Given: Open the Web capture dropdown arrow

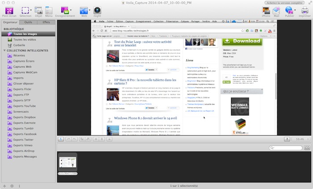Looking at the screenshot, I should click(x=89, y=10).
